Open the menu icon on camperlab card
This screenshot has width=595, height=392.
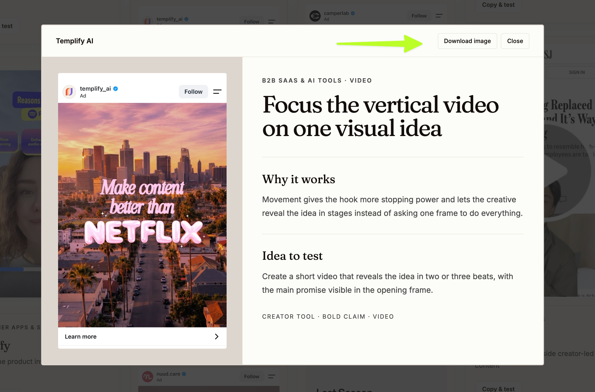point(439,16)
